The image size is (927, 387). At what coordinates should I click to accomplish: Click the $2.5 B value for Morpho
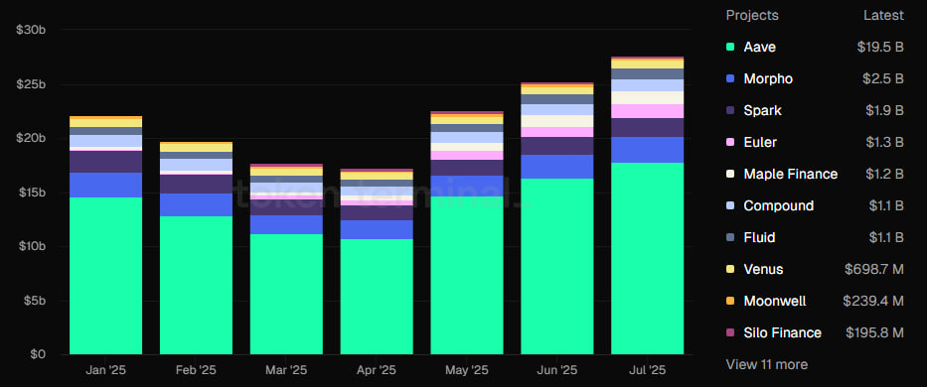click(x=883, y=79)
